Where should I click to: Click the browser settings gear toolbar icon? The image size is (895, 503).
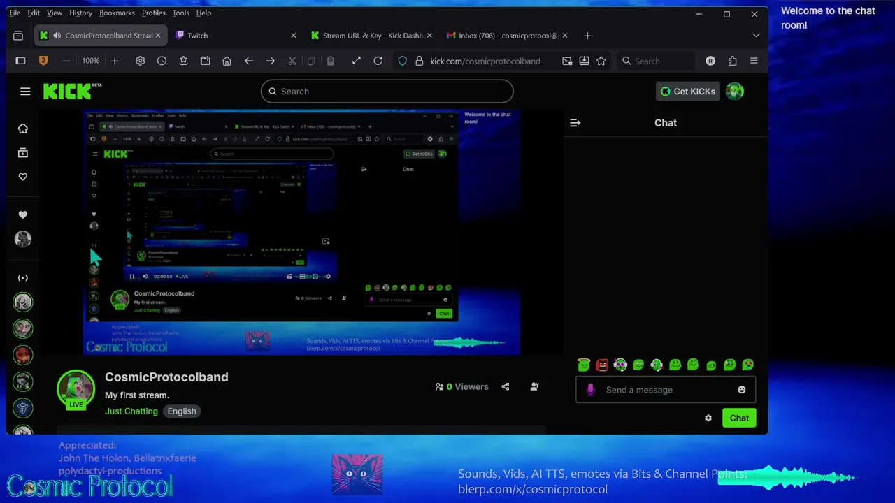pyautogui.click(x=140, y=61)
